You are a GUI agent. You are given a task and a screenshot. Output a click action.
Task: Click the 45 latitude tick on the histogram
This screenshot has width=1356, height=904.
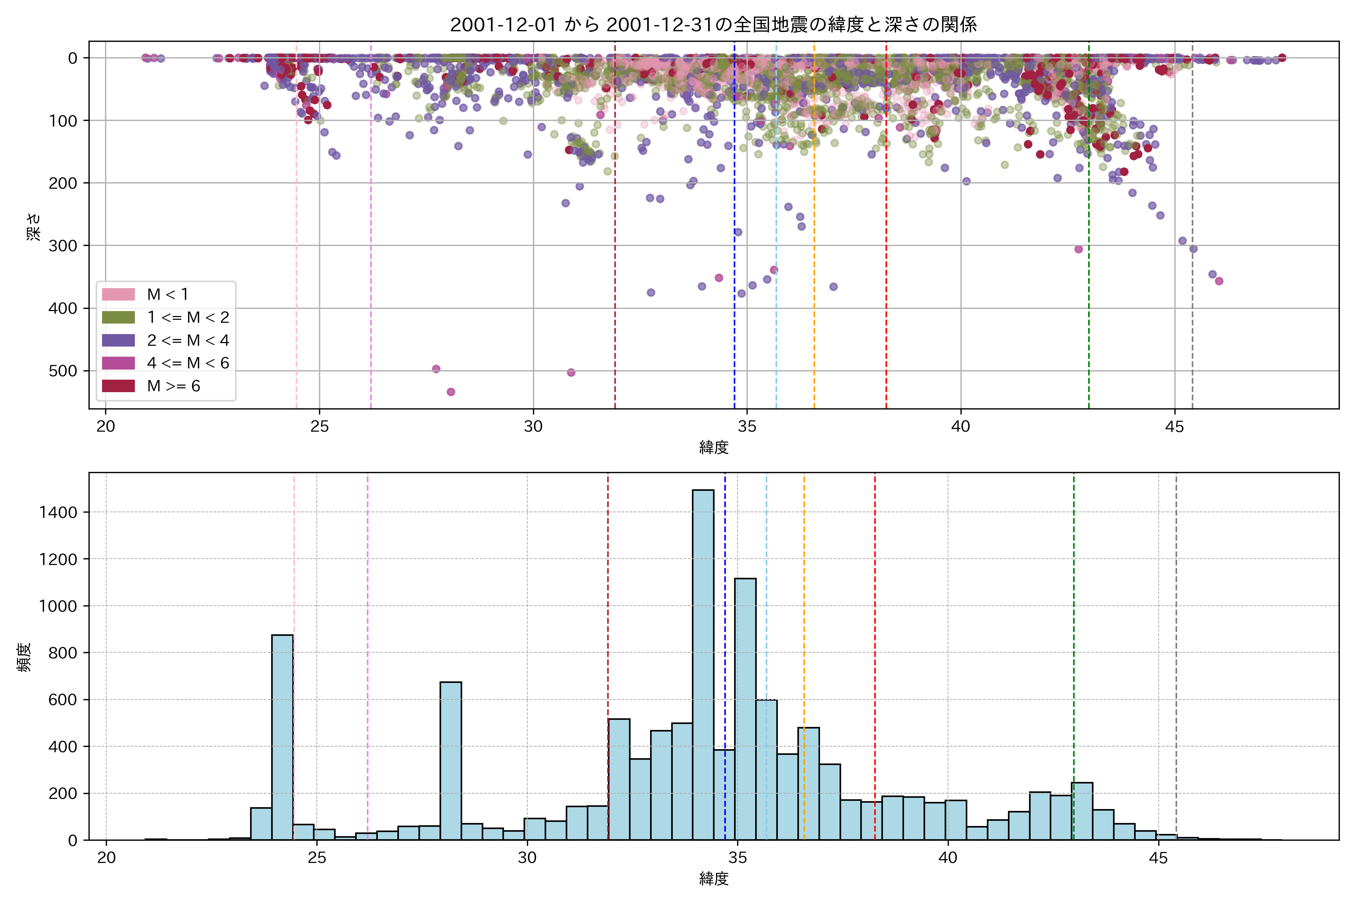click(1157, 858)
